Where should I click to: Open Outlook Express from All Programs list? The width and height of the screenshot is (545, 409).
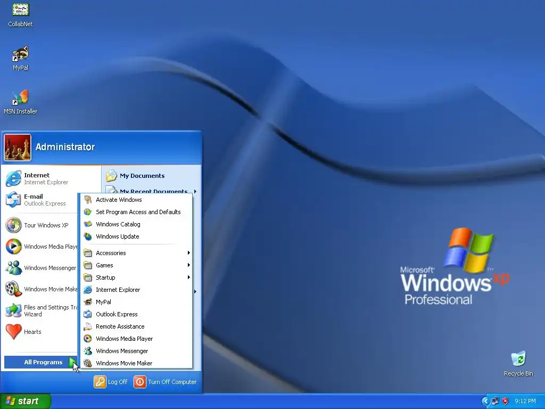(x=137, y=314)
